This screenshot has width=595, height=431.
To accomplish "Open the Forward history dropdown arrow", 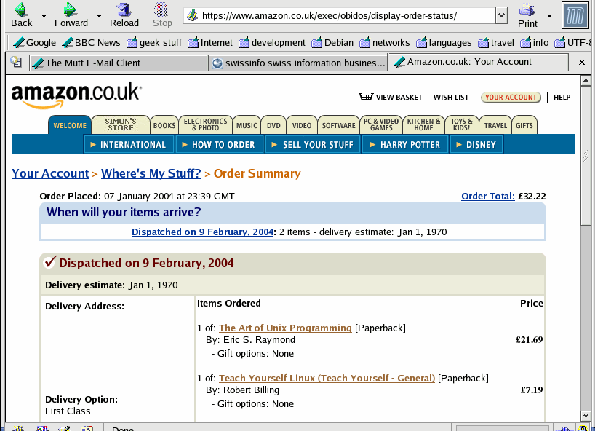I will pos(100,16).
